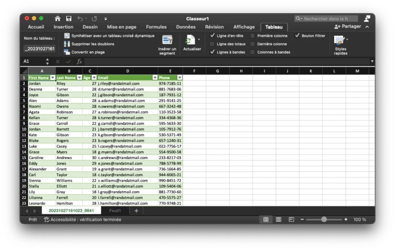Enable Ligne des totaux checkbox
Image resolution: width=395 pixels, height=250 pixels.
(x=212, y=44)
